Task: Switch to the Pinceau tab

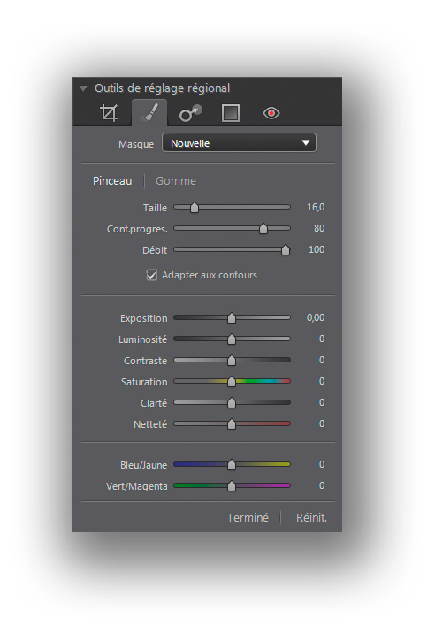Action: 112,181
